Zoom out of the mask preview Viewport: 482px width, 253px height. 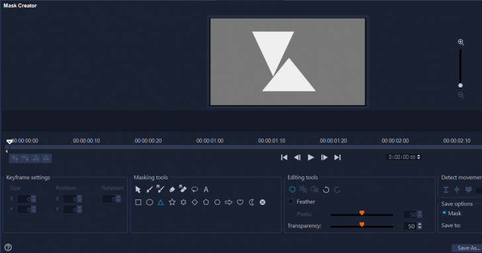point(461,95)
